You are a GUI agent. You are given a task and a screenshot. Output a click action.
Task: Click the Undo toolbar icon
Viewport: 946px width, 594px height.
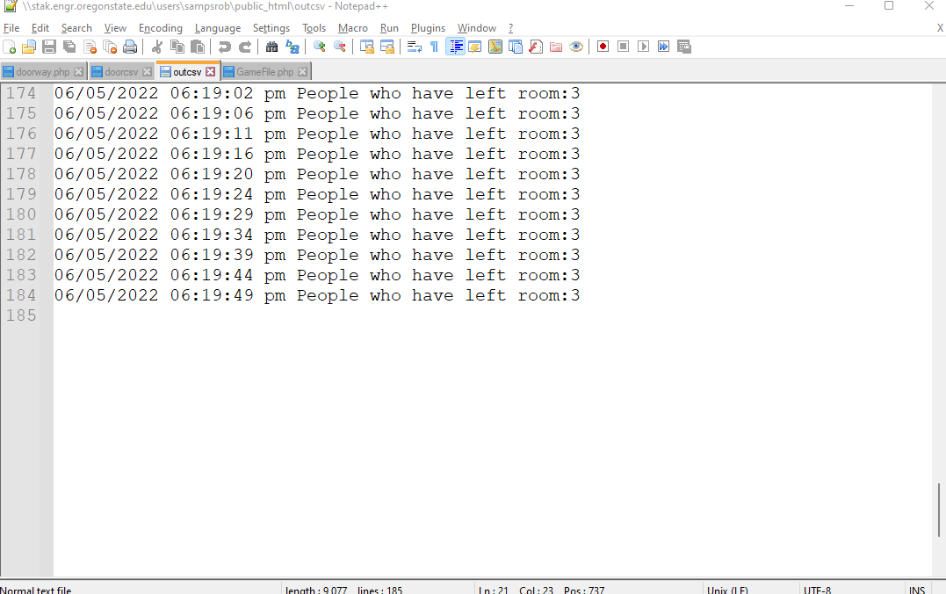pyautogui.click(x=225, y=47)
